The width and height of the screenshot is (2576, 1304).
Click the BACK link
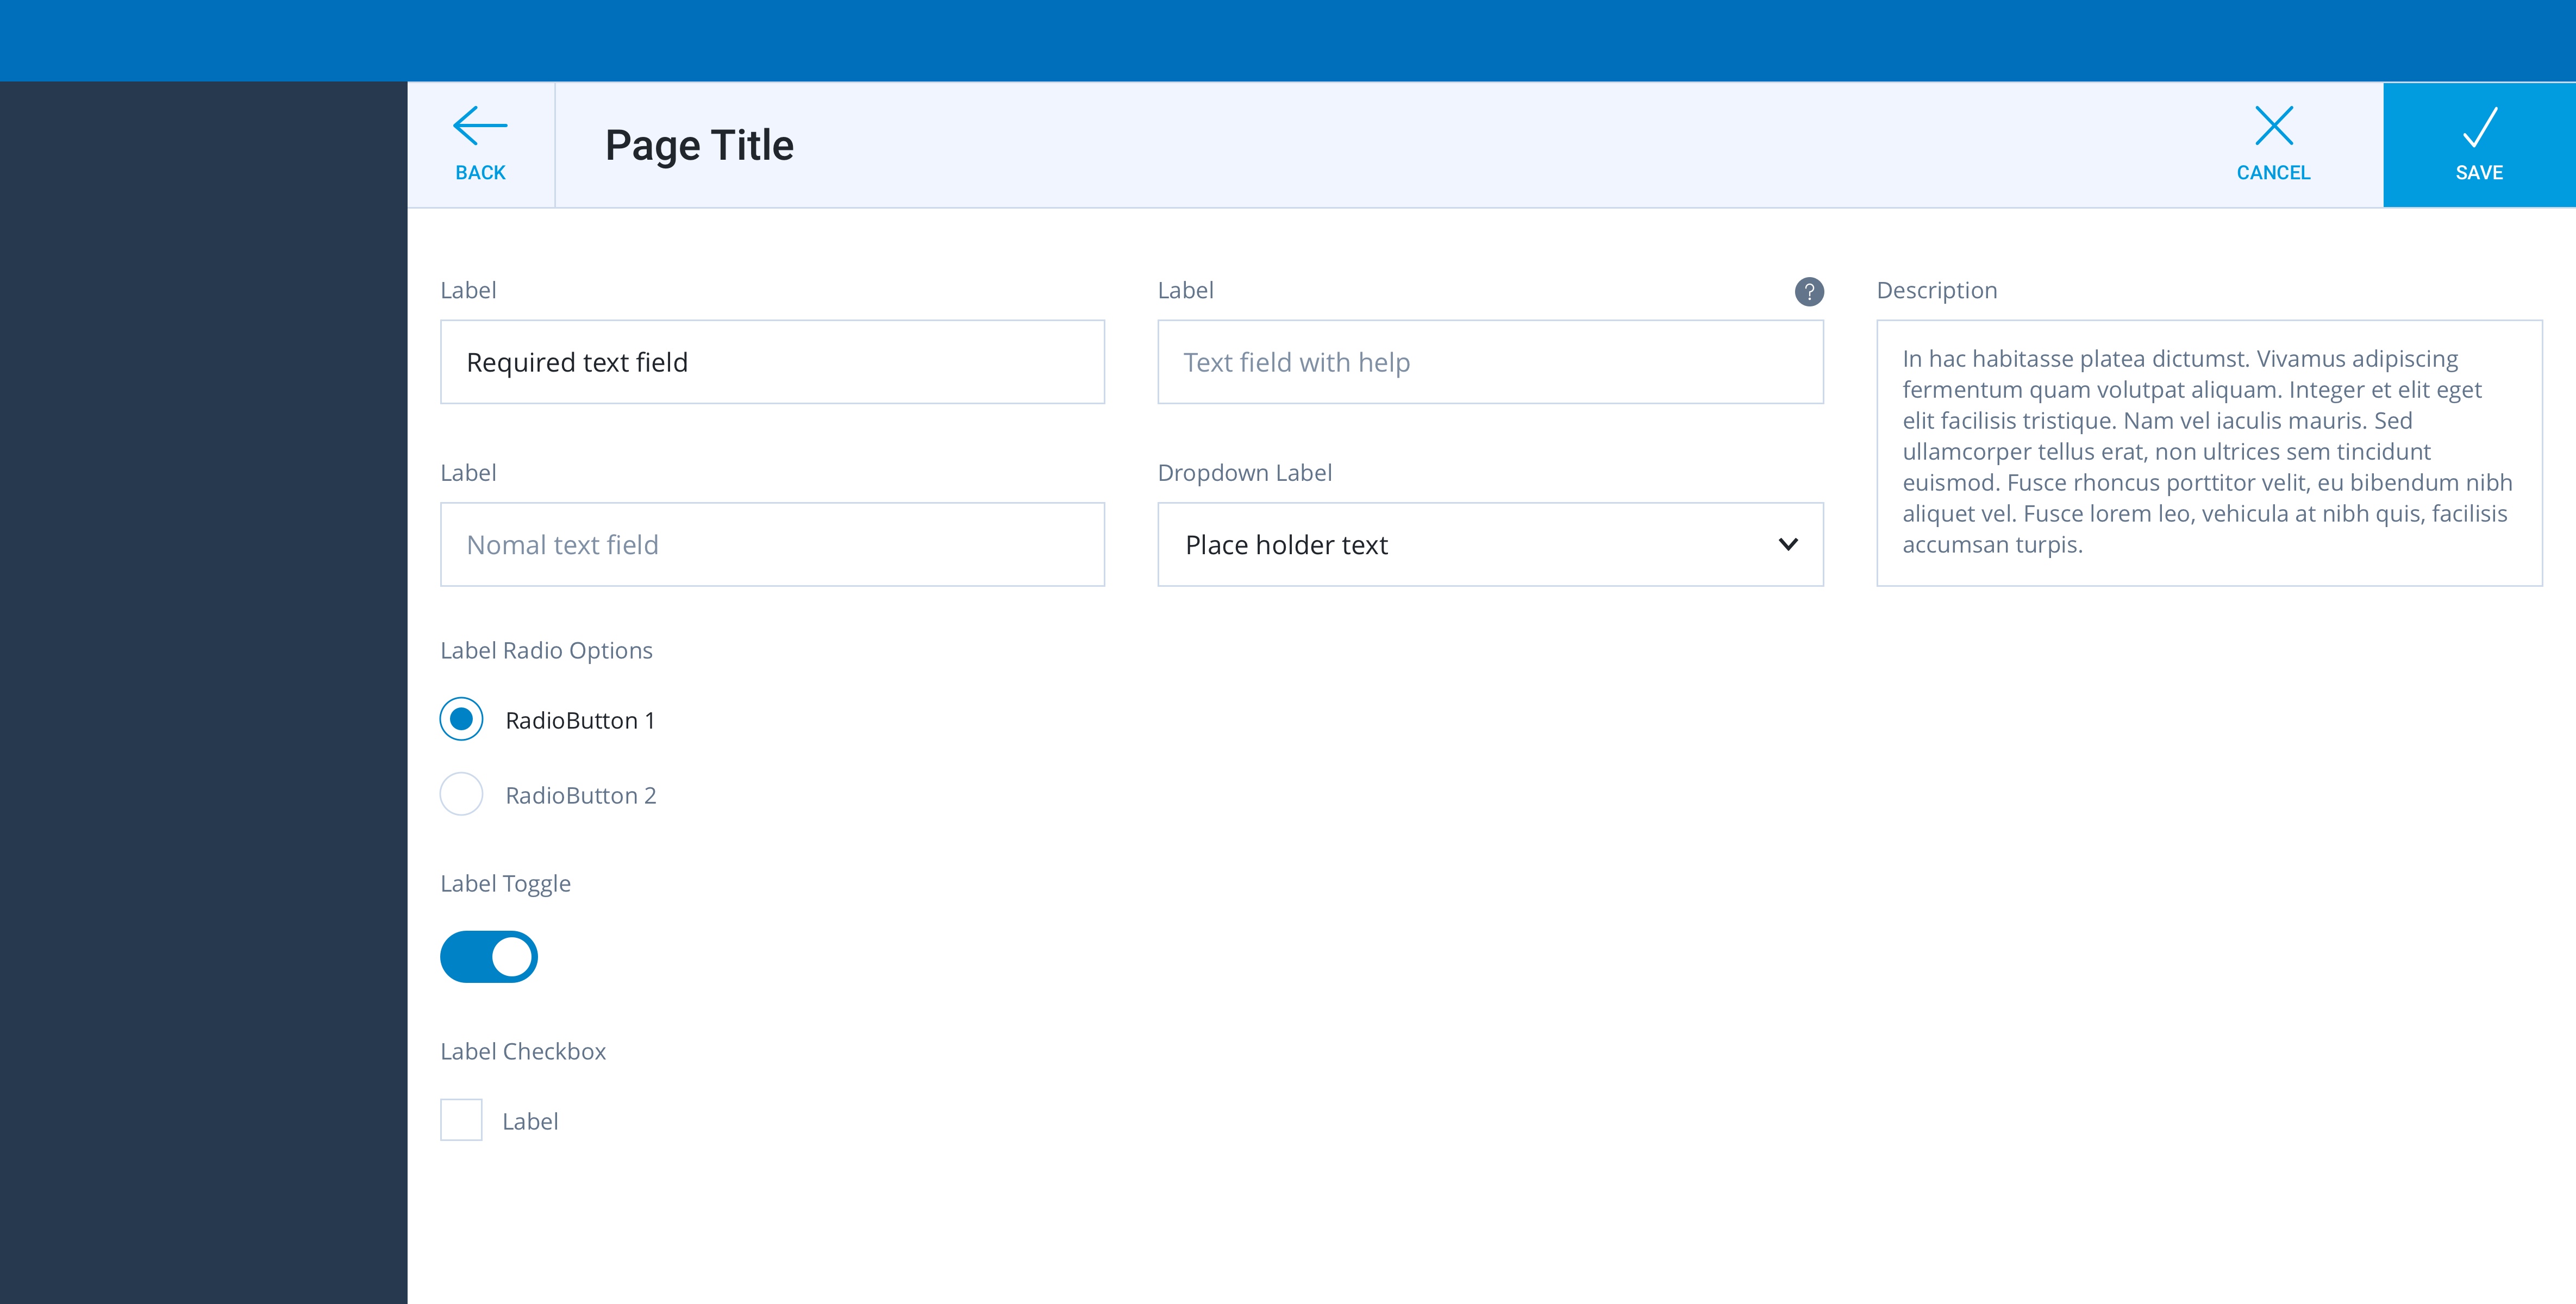click(479, 145)
